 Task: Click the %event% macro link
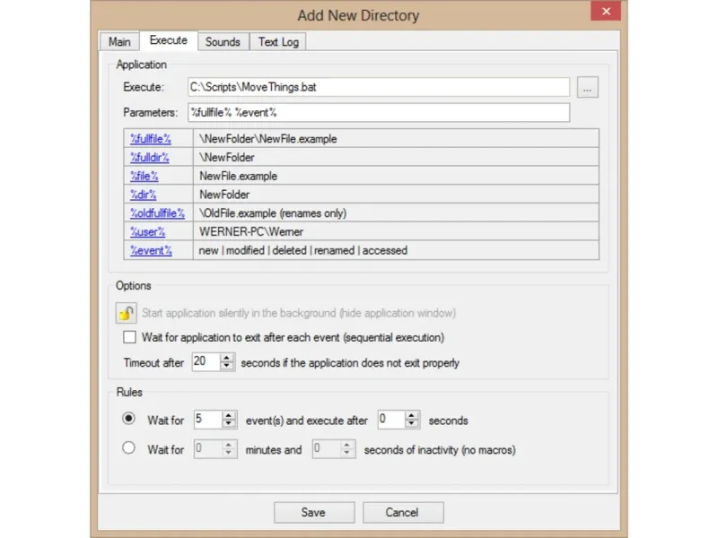(x=151, y=251)
